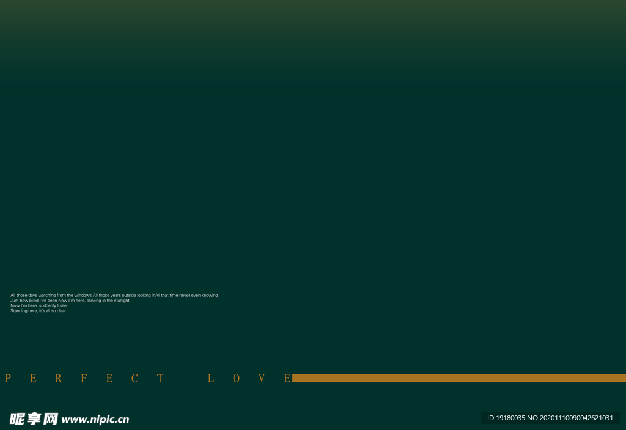Viewport: 626px width, 430px height.
Task: Click the "Just how blind I've been" line
Action: click(x=70, y=301)
